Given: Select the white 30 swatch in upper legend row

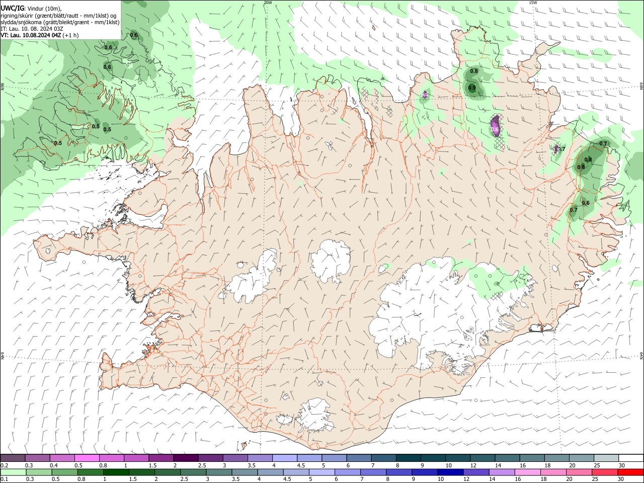Looking at the screenshot, I should click(631, 458).
